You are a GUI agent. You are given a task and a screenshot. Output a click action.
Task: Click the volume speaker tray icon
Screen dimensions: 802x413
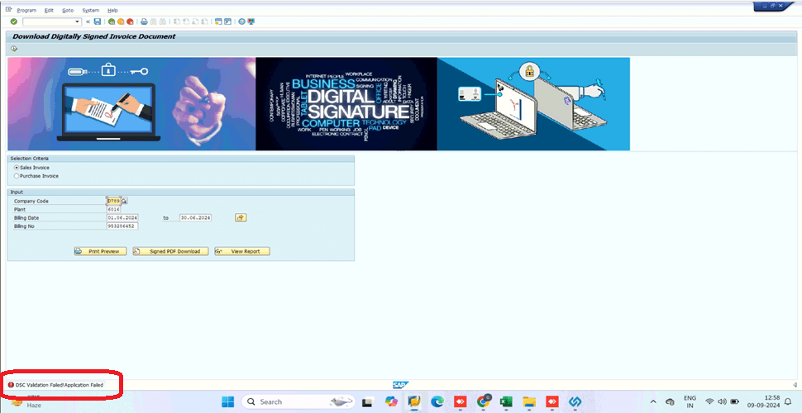tap(722, 401)
